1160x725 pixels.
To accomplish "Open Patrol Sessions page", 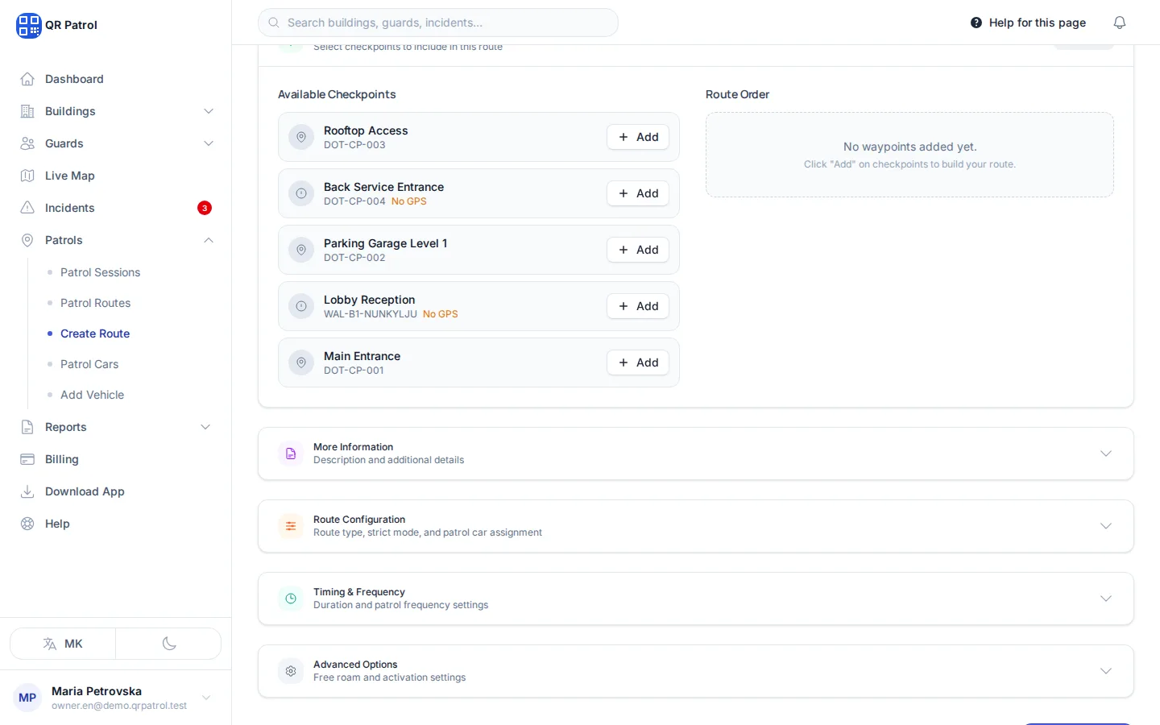I will pos(100,272).
